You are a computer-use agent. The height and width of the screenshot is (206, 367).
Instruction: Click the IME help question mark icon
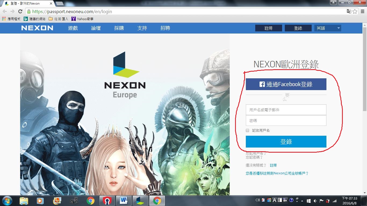tap(291, 200)
